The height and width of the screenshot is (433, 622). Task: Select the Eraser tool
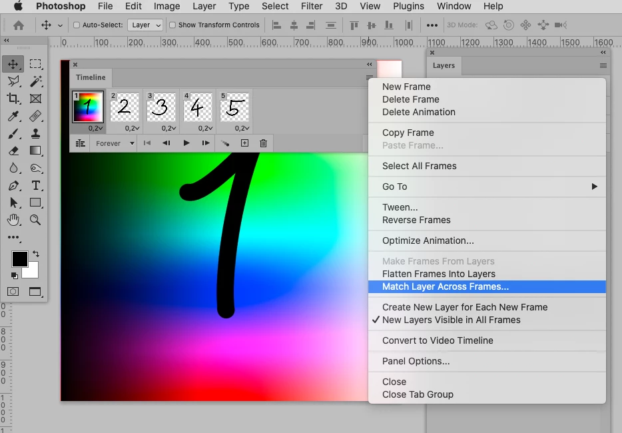tap(13, 151)
